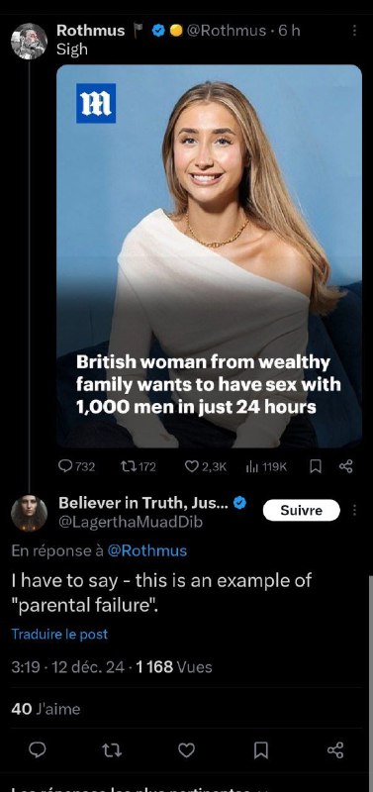Repost the Rothmus tweet (172)
Screen dimensions: 373x792
click(138, 466)
